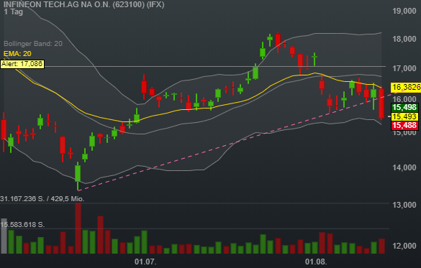Select the 'Bollinger Band: 20' indicator label
Viewport: 421px width, 268px height.
pyautogui.click(x=33, y=44)
